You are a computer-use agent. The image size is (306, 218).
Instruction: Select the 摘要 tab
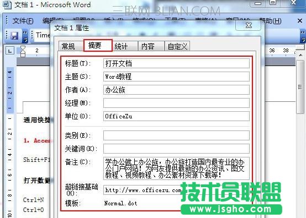(x=98, y=45)
